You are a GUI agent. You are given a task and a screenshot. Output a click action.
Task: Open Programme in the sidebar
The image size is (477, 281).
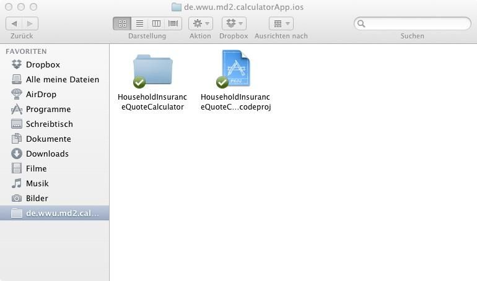[55, 109]
